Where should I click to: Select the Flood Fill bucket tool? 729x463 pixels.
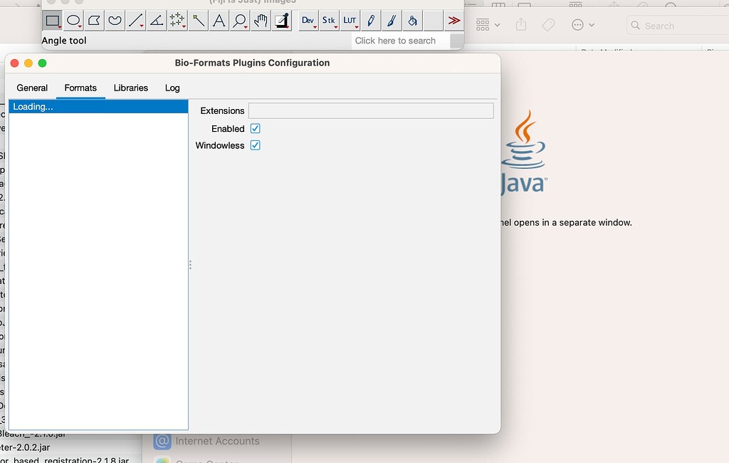click(412, 21)
